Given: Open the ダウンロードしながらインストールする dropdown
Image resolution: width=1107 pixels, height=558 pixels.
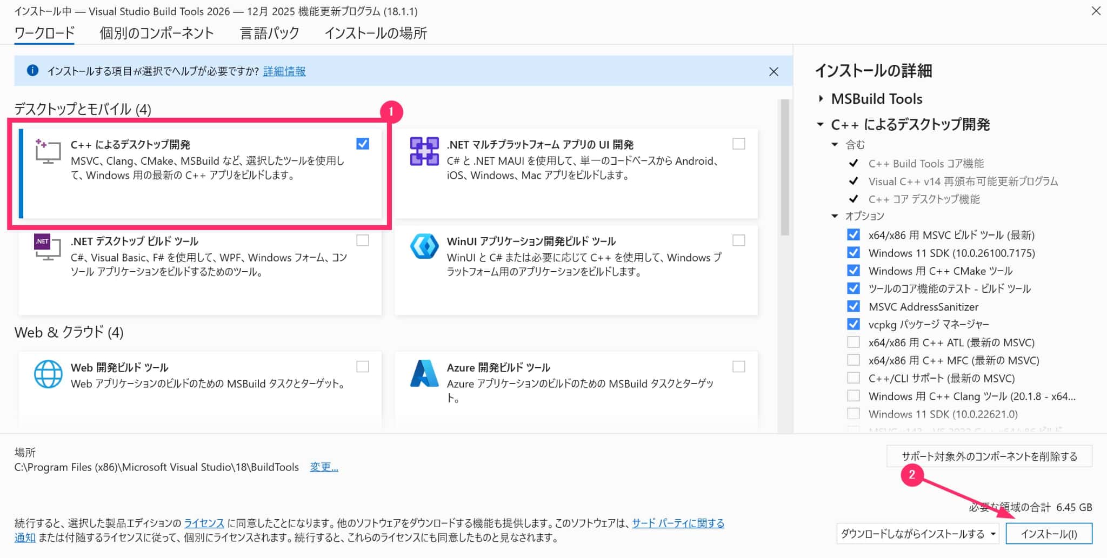Looking at the screenshot, I should 917,534.
